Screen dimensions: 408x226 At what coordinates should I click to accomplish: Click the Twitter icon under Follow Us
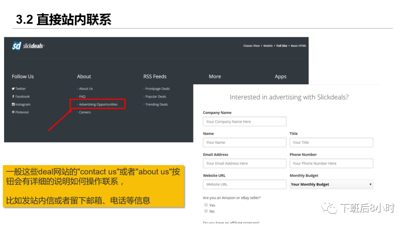(x=14, y=88)
